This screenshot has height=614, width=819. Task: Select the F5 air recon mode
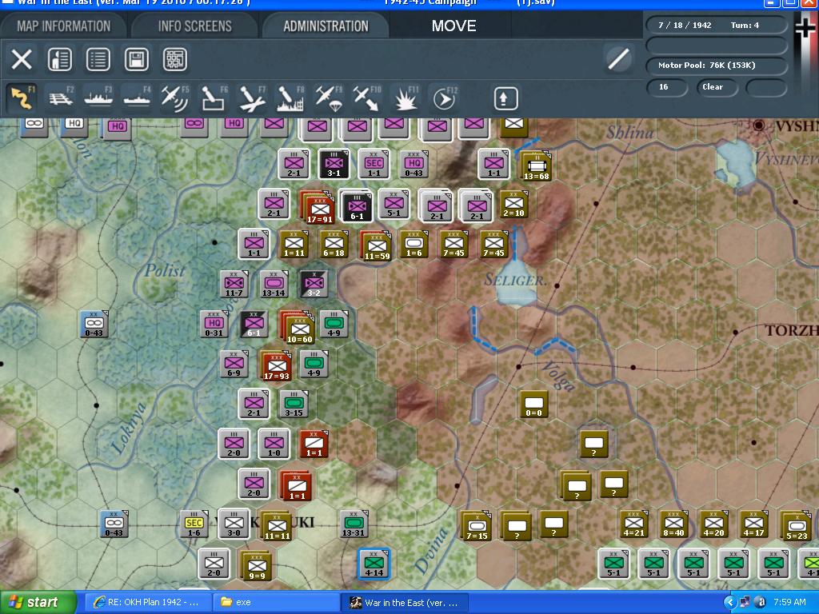pos(175,98)
